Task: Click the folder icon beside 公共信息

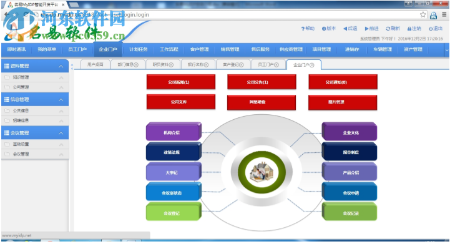Action: (x=7, y=111)
